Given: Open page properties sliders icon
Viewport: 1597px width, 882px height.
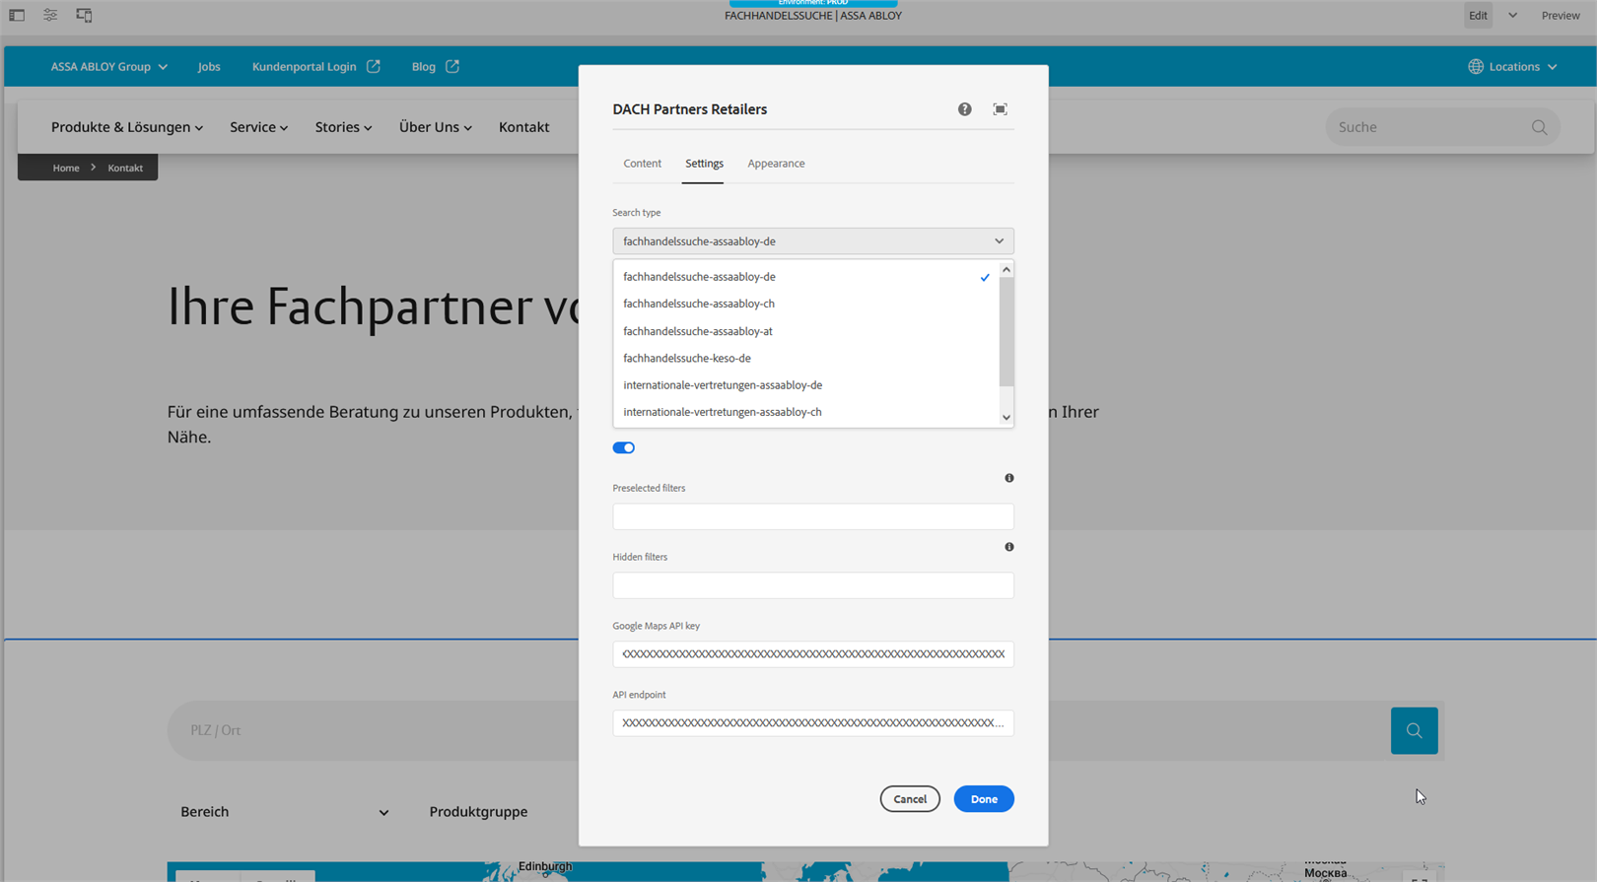Looking at the screenshot, I should coord(50,16).
